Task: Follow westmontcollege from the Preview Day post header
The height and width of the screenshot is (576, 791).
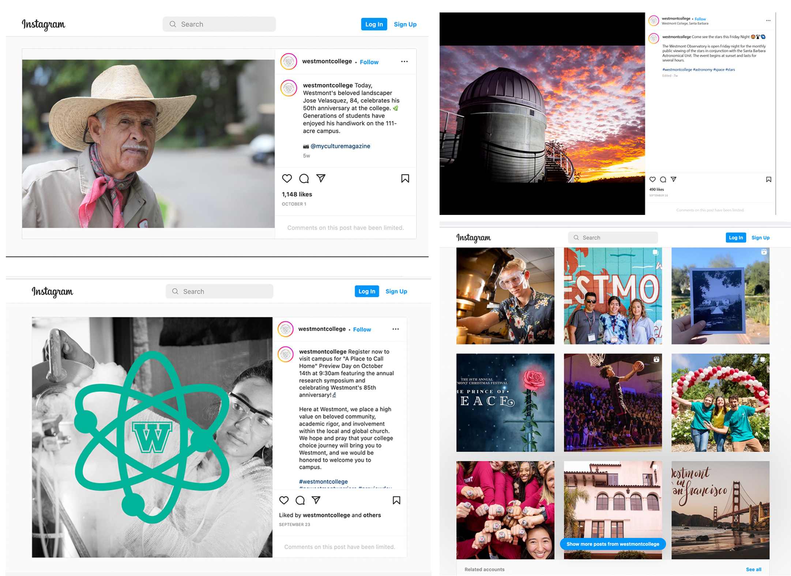Action: pos(362,329)
